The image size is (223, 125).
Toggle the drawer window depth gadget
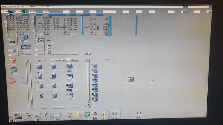[87, 60]
